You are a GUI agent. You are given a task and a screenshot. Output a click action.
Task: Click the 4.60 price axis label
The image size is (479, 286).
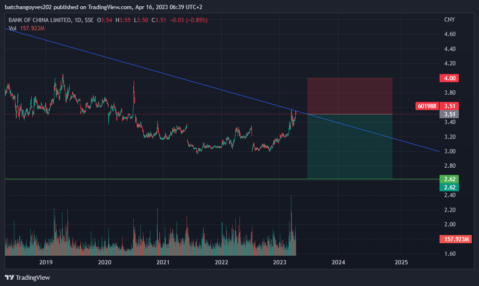point(450,34)
